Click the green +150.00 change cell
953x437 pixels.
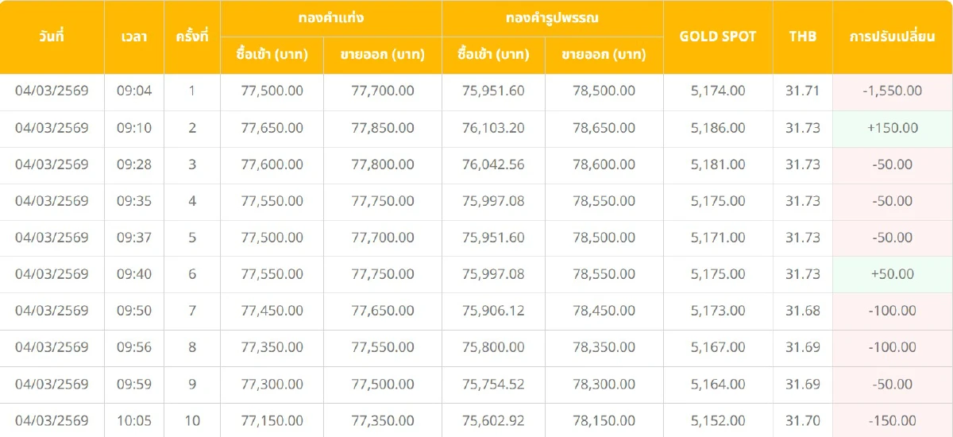click(892, 128)
